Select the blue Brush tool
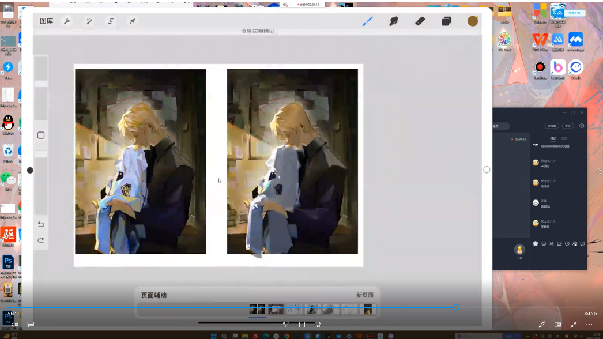This screenshot has width=603, height=339. click(368, 21)
